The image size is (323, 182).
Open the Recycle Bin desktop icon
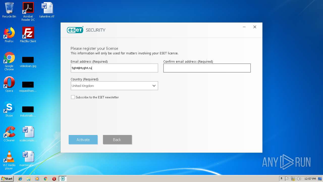click(9, 10)
